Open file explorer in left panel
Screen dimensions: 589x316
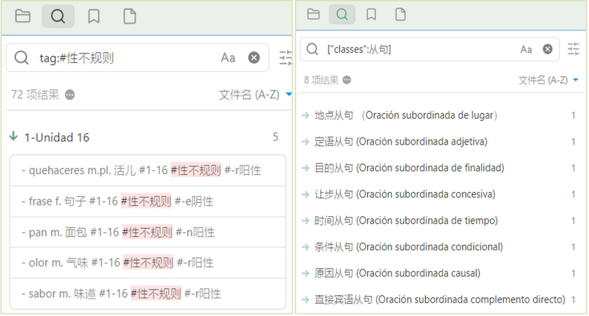[23, 16]
